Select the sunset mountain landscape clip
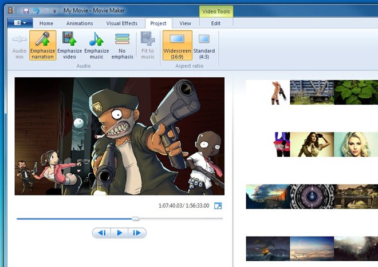This screenshot has width=378, height=267. [x=268, y=197]
